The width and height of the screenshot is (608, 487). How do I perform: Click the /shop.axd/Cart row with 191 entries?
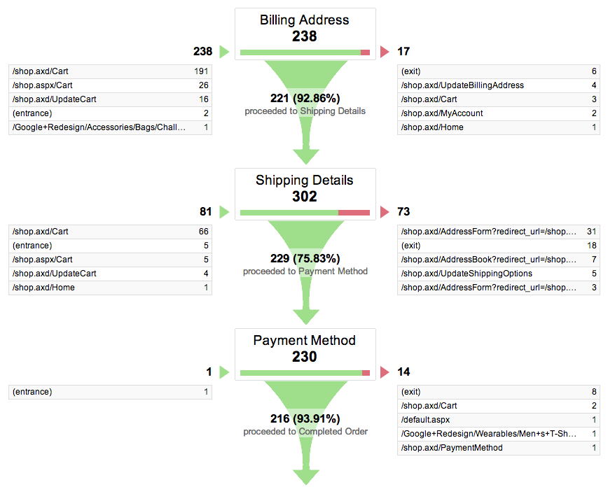pos(110,71)
